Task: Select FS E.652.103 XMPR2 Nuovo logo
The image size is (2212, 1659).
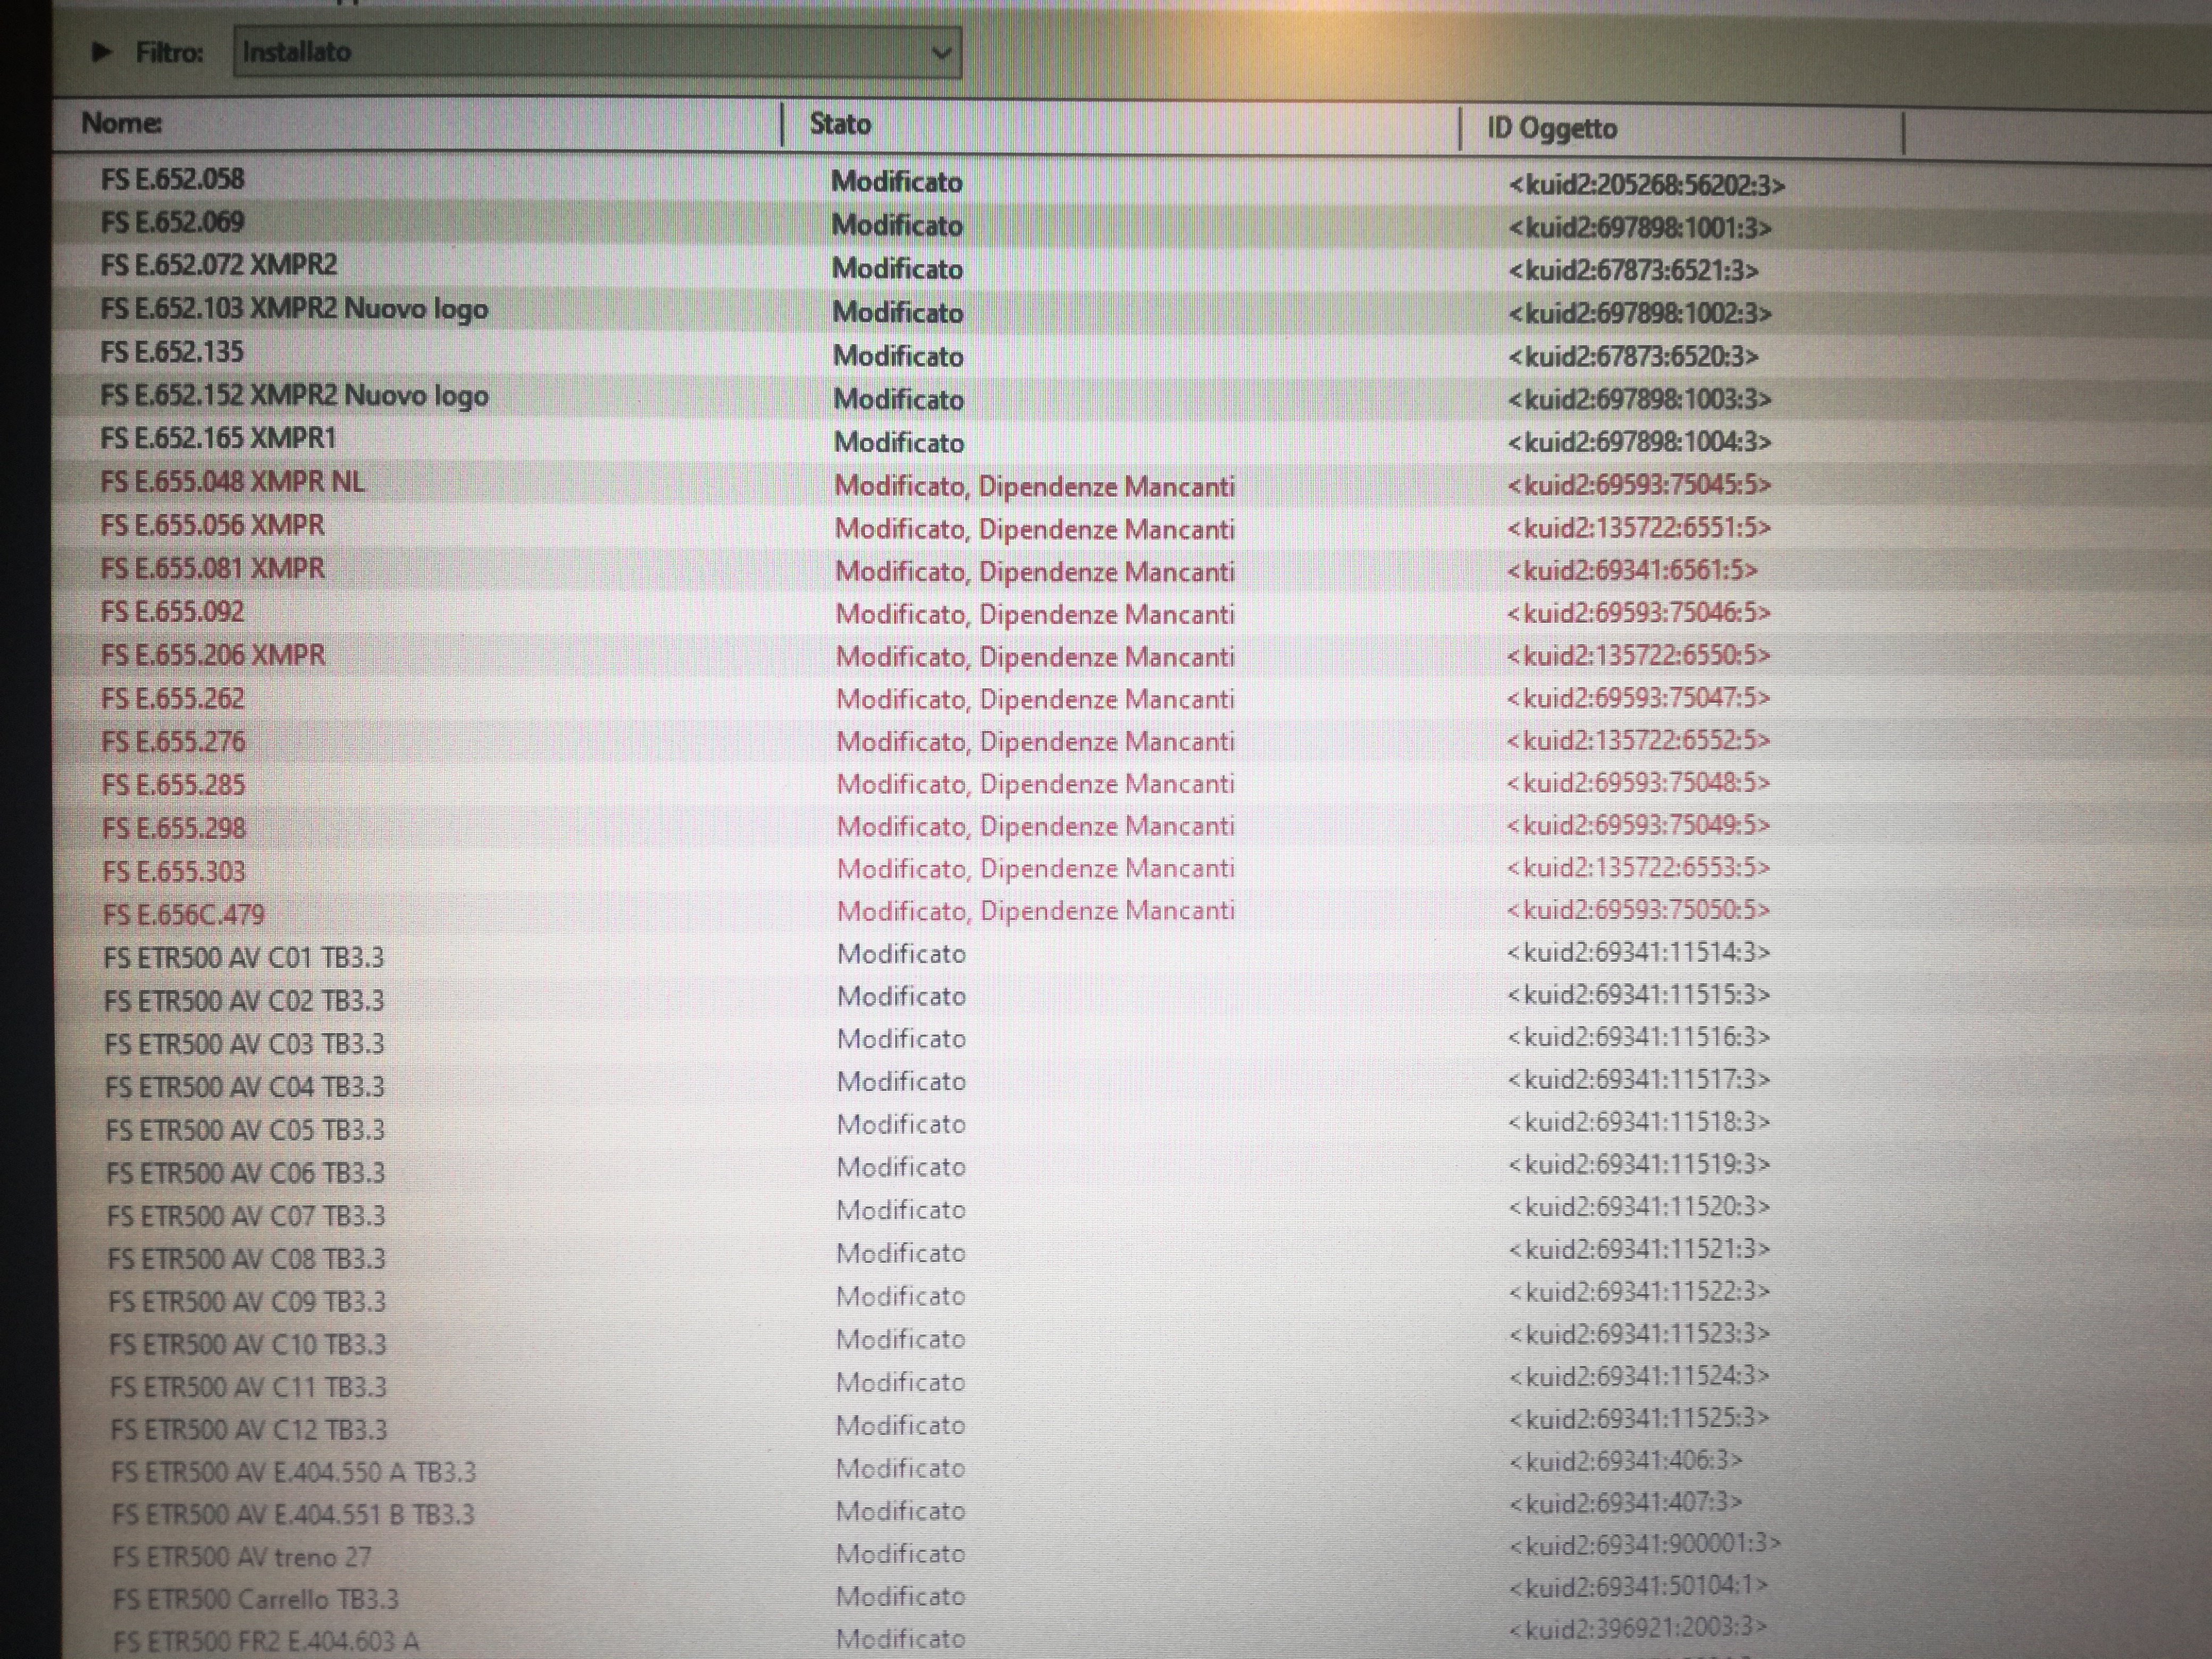Action: [x=294, y=309]
